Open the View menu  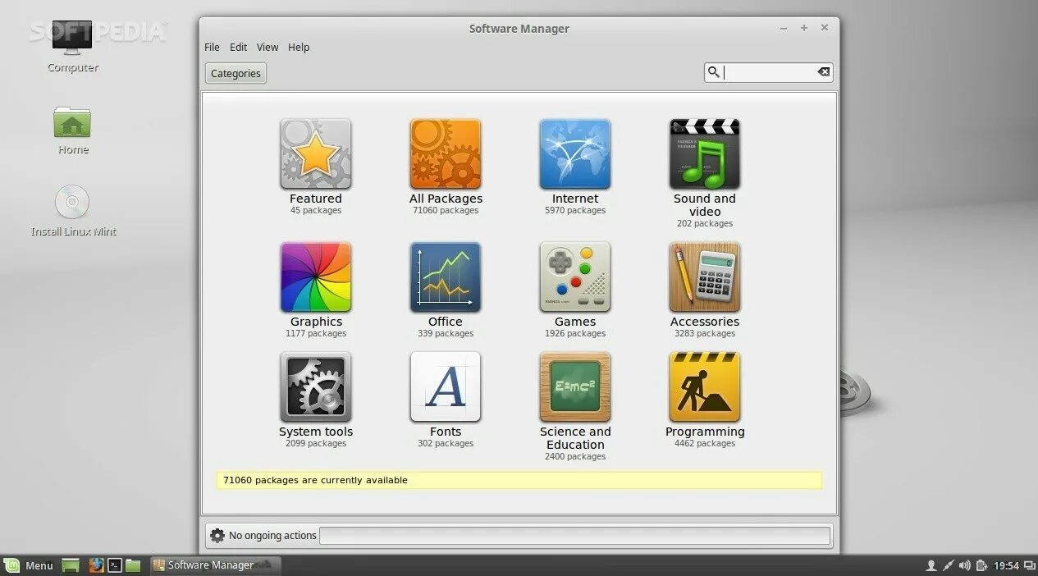(268, 47)
